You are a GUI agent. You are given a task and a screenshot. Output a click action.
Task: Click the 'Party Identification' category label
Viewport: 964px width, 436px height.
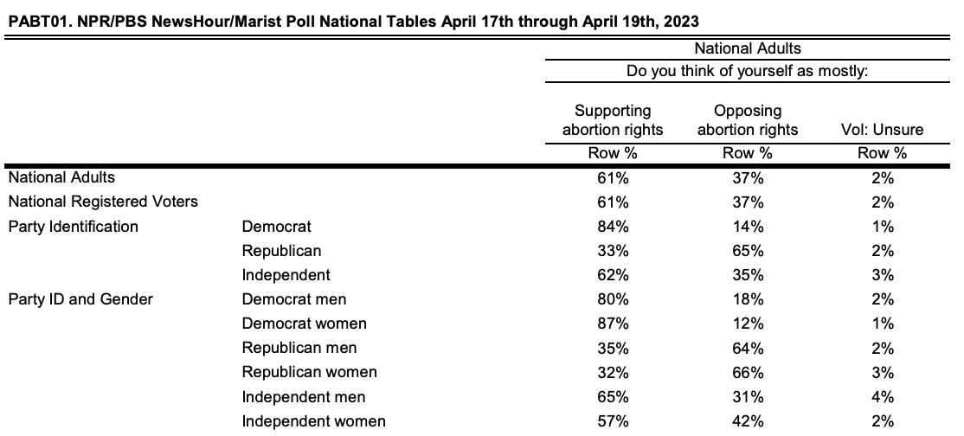coord(73,227)
